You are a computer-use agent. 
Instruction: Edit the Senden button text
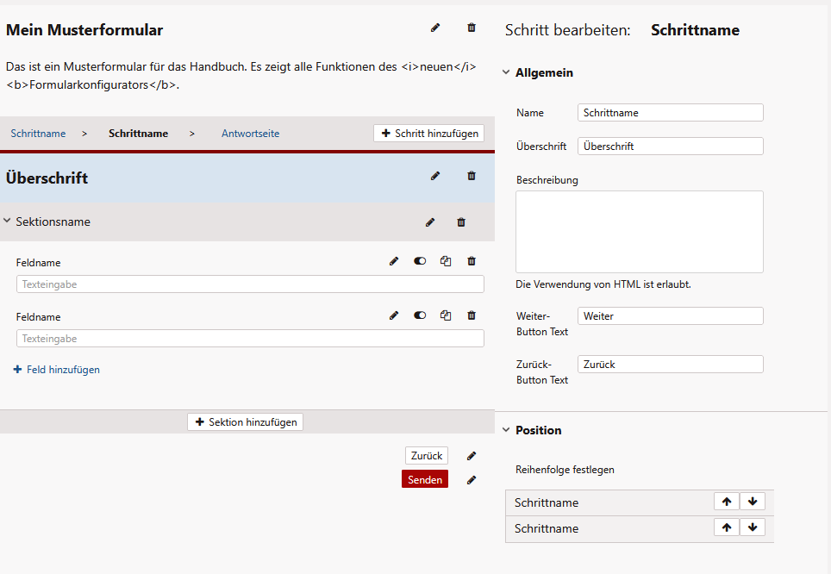click(472, 480)
